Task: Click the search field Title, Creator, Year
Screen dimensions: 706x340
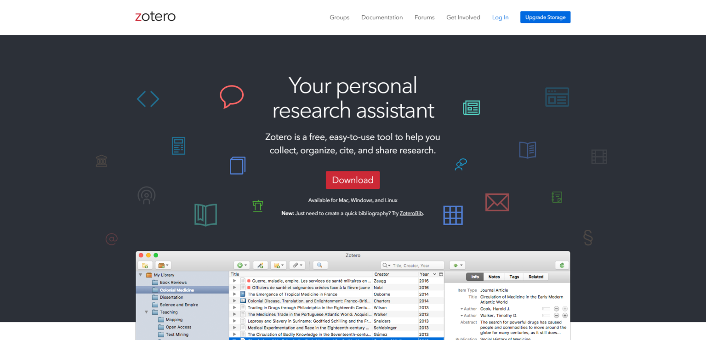Action: pyautogui.click(x=412, y=266)
